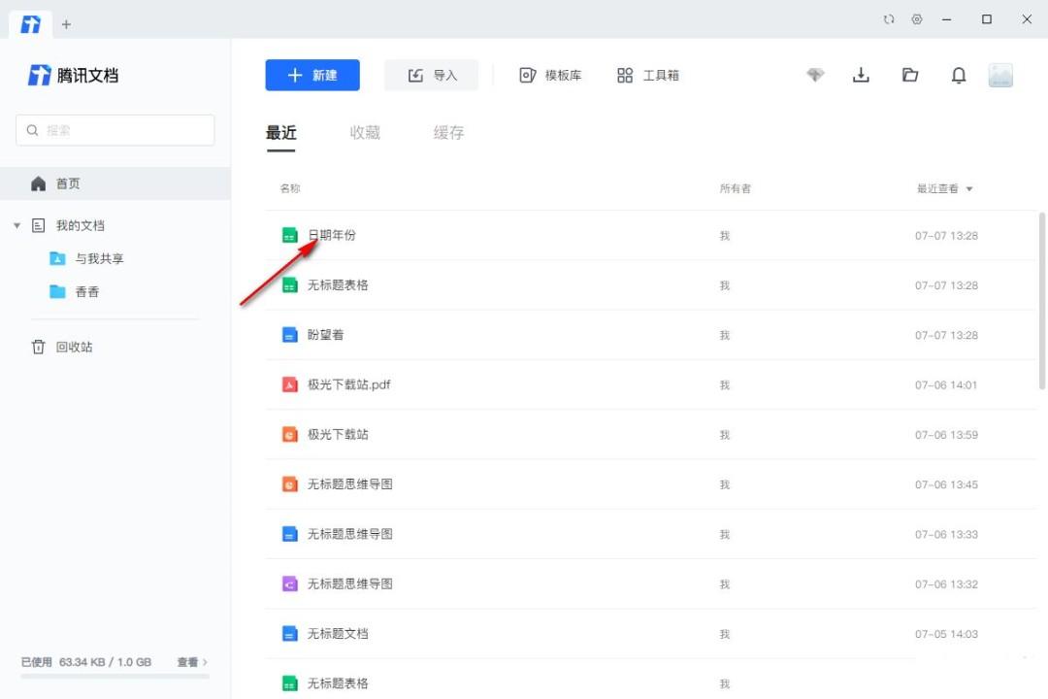Open the 回收站 recycle bin
The width and height of the screenshot is (1048, 699).
[74, 347]
